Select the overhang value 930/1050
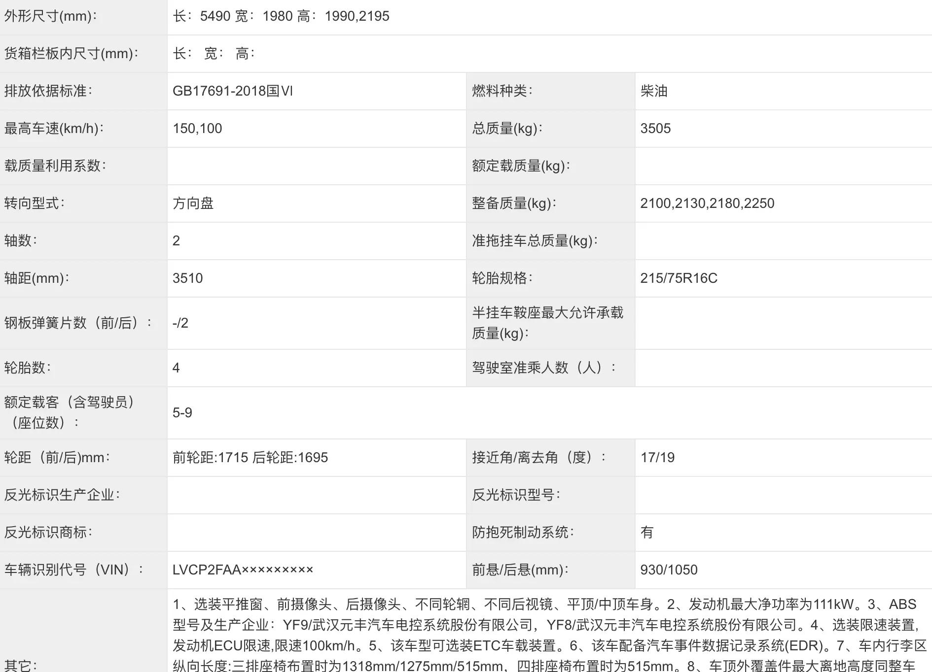The height and width of the screenshot is (672, 932). (x=669, y=570)
